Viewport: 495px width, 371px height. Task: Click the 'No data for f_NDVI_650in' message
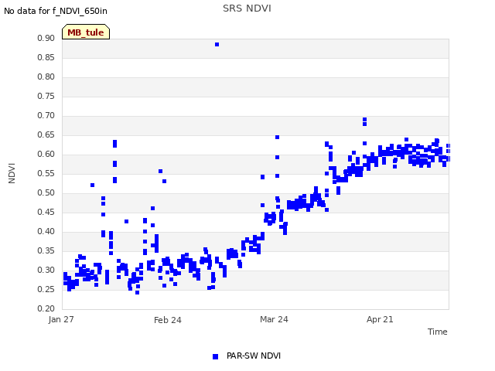56,11
